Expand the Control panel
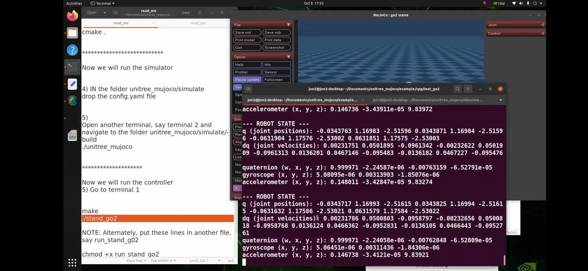The height and width of the screenshot is (271, 588). click(x=515, y=34)
